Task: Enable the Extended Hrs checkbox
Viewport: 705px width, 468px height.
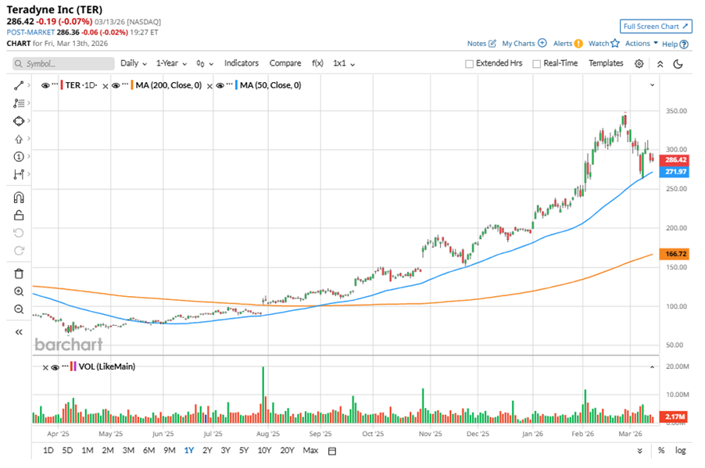Action: point(469,64)
